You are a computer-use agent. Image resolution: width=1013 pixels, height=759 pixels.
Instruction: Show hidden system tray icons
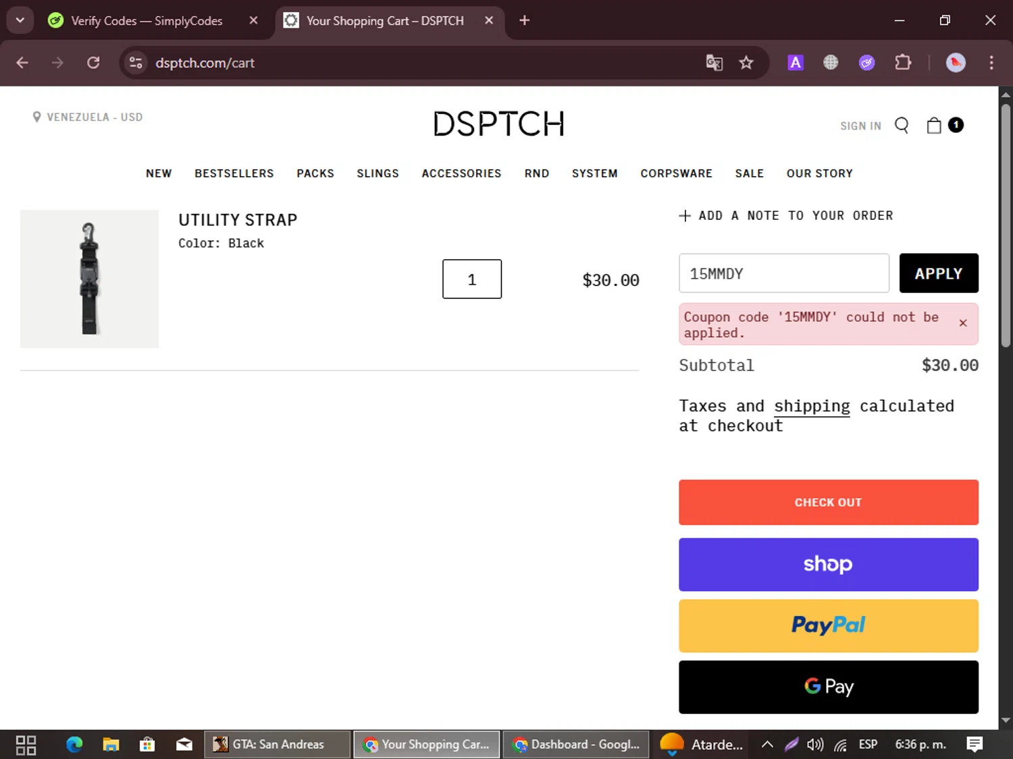(767, 744)
